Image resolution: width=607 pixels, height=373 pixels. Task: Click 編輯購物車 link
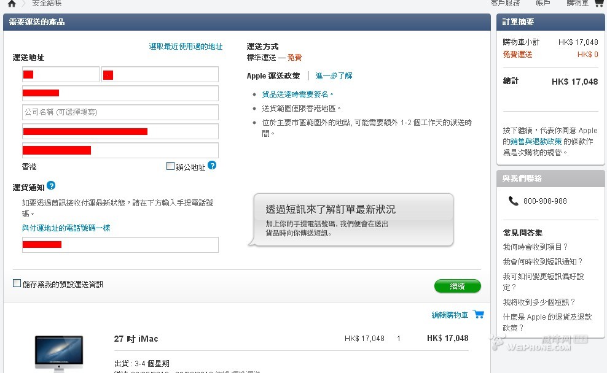pyautogui.click(x=450, y=315)
